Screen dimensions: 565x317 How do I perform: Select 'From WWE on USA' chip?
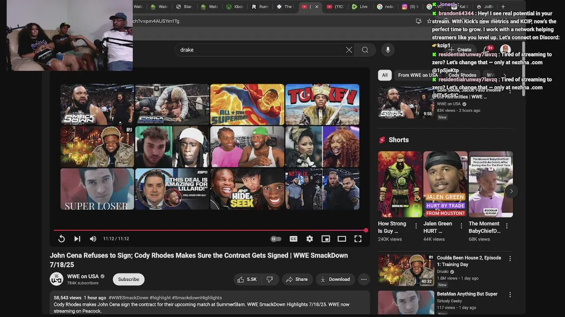point(418,75)
